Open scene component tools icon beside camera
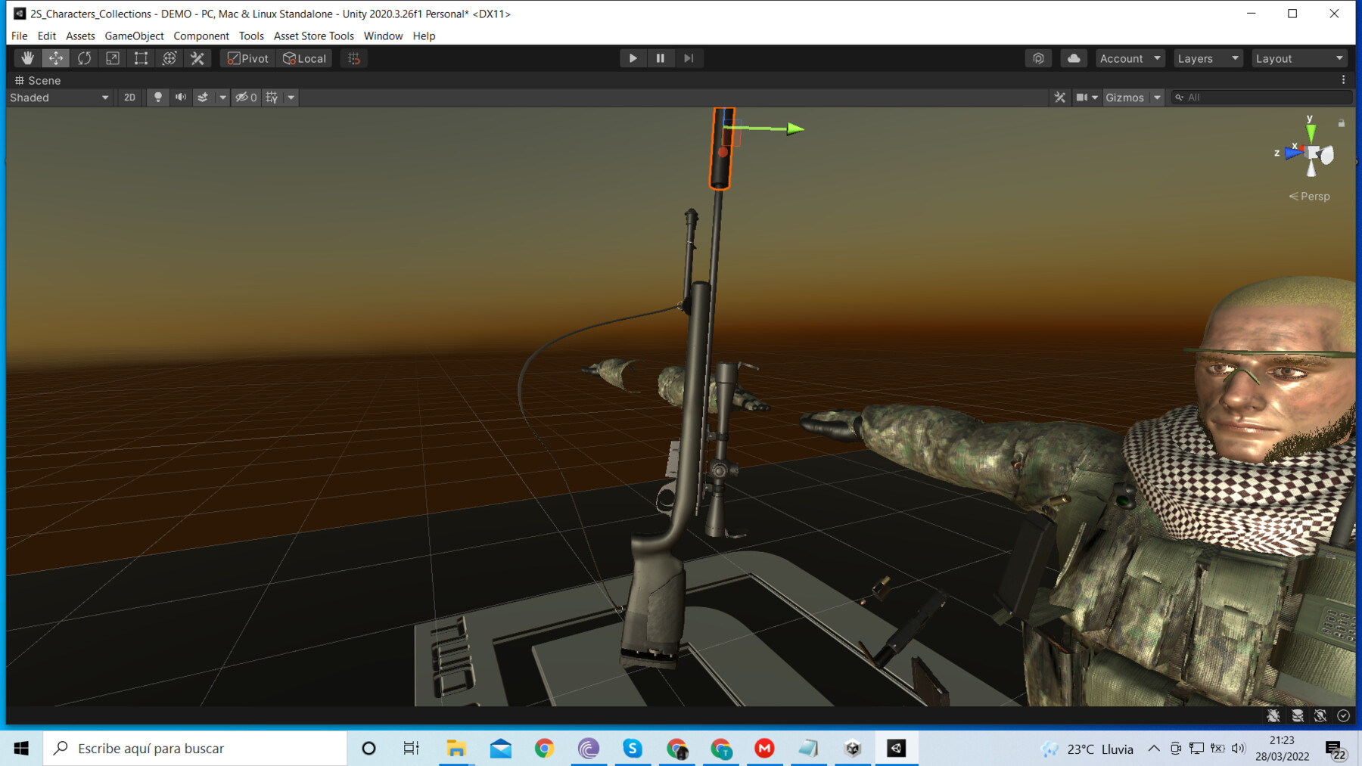Image resolution: width=1362 pixels, height=766 pixels. coord(1059,98)
